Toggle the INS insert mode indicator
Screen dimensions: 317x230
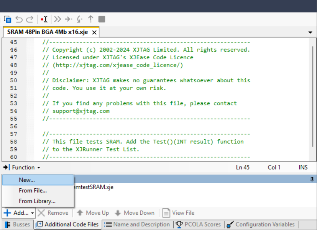303,167
